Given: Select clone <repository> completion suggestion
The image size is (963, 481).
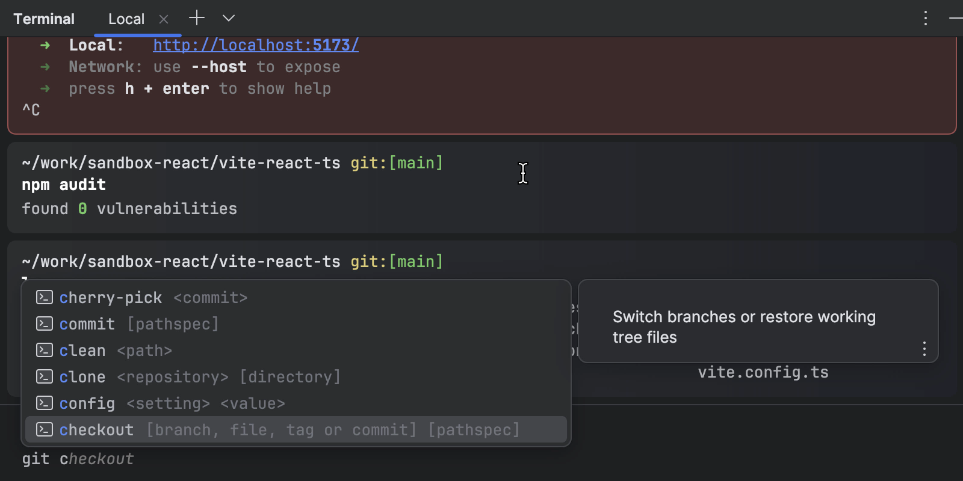Looking at the screenshot, I should click(x=296, y=377).
